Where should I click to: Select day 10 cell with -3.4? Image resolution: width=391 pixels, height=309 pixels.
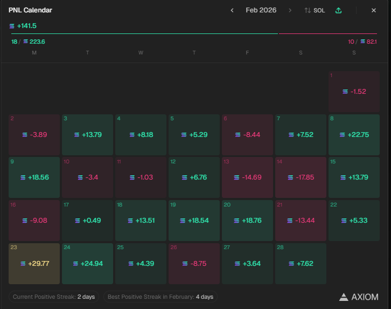(88, 177)
